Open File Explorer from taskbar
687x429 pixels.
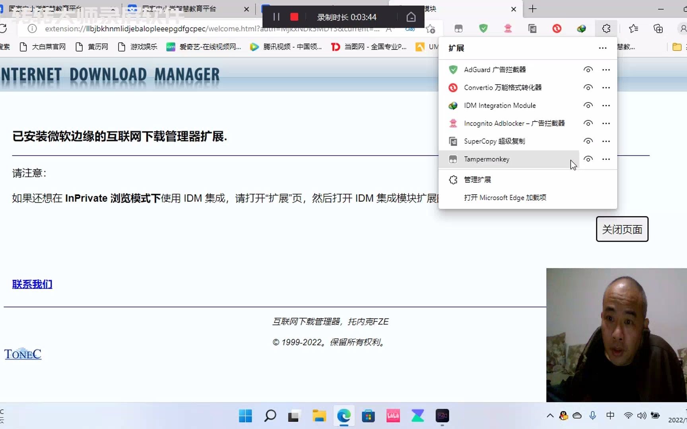tap(319, 416)
